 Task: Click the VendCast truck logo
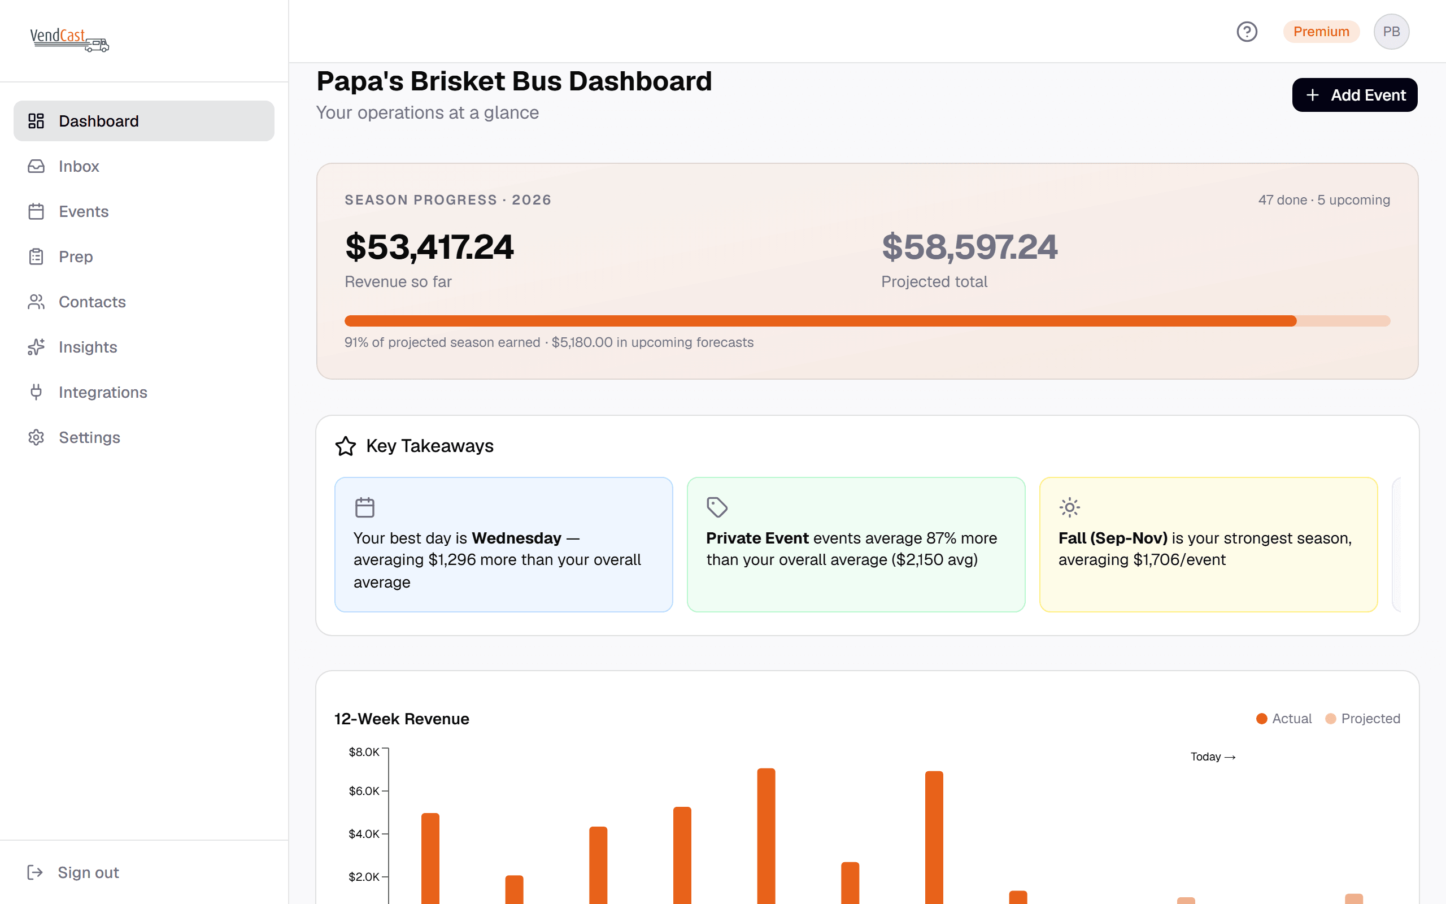pos(70,40)
